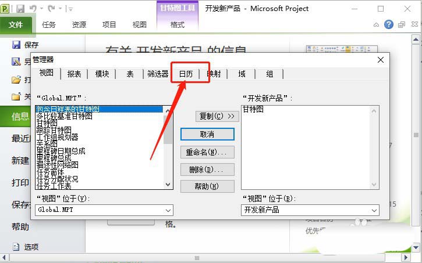Click the Undo arrow in title bar

pos(33,9)
